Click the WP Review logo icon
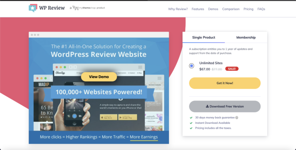The height and width of the screenshot is (150, 296). point(33,8)
